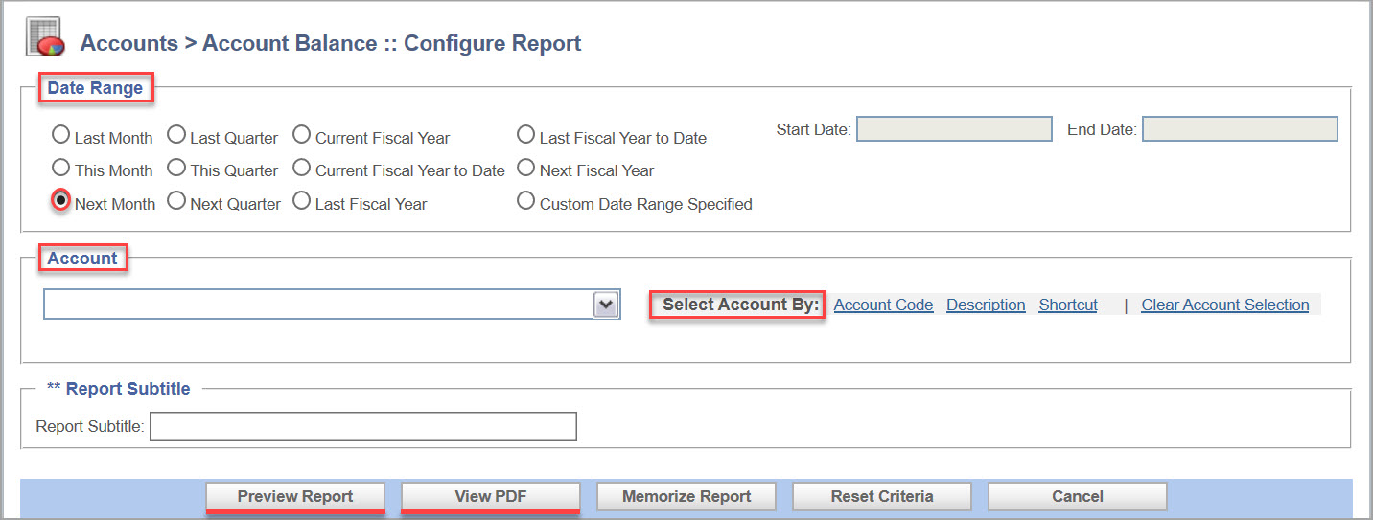Click the Account Code link

[x=883, y=305]
